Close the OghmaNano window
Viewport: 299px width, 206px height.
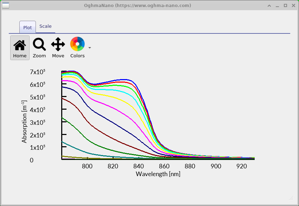pyautogui.click(x=293, y=6)
